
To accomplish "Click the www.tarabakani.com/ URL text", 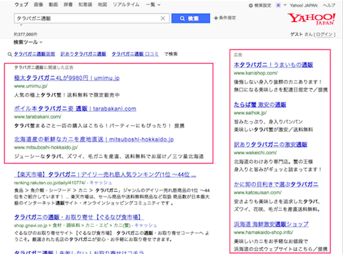I will tap(38, 117).
